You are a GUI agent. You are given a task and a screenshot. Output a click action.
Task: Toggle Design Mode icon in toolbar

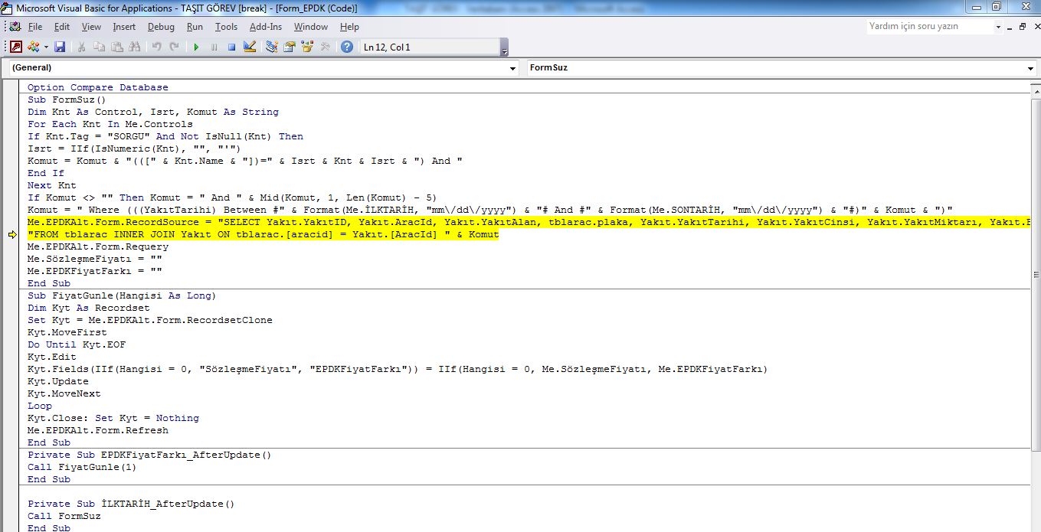[249, 47]
